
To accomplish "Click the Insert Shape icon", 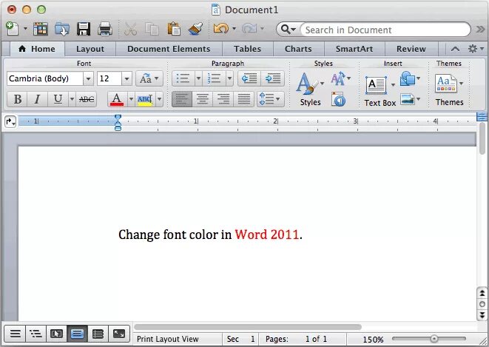I will point(408,78).
